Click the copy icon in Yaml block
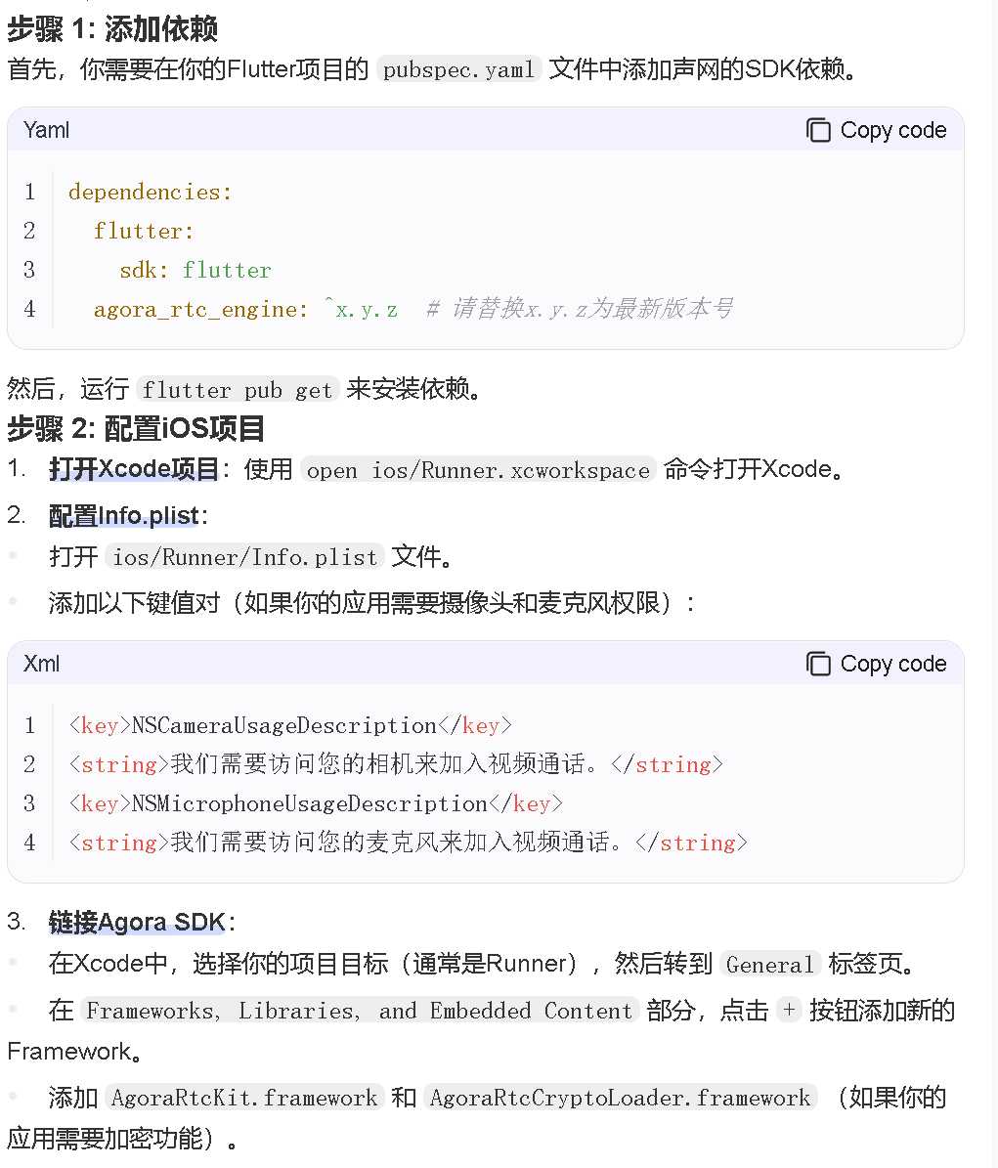 (x=818, y=130)
